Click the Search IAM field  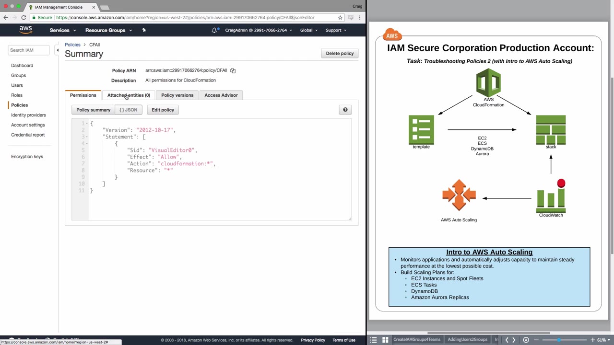28,50
